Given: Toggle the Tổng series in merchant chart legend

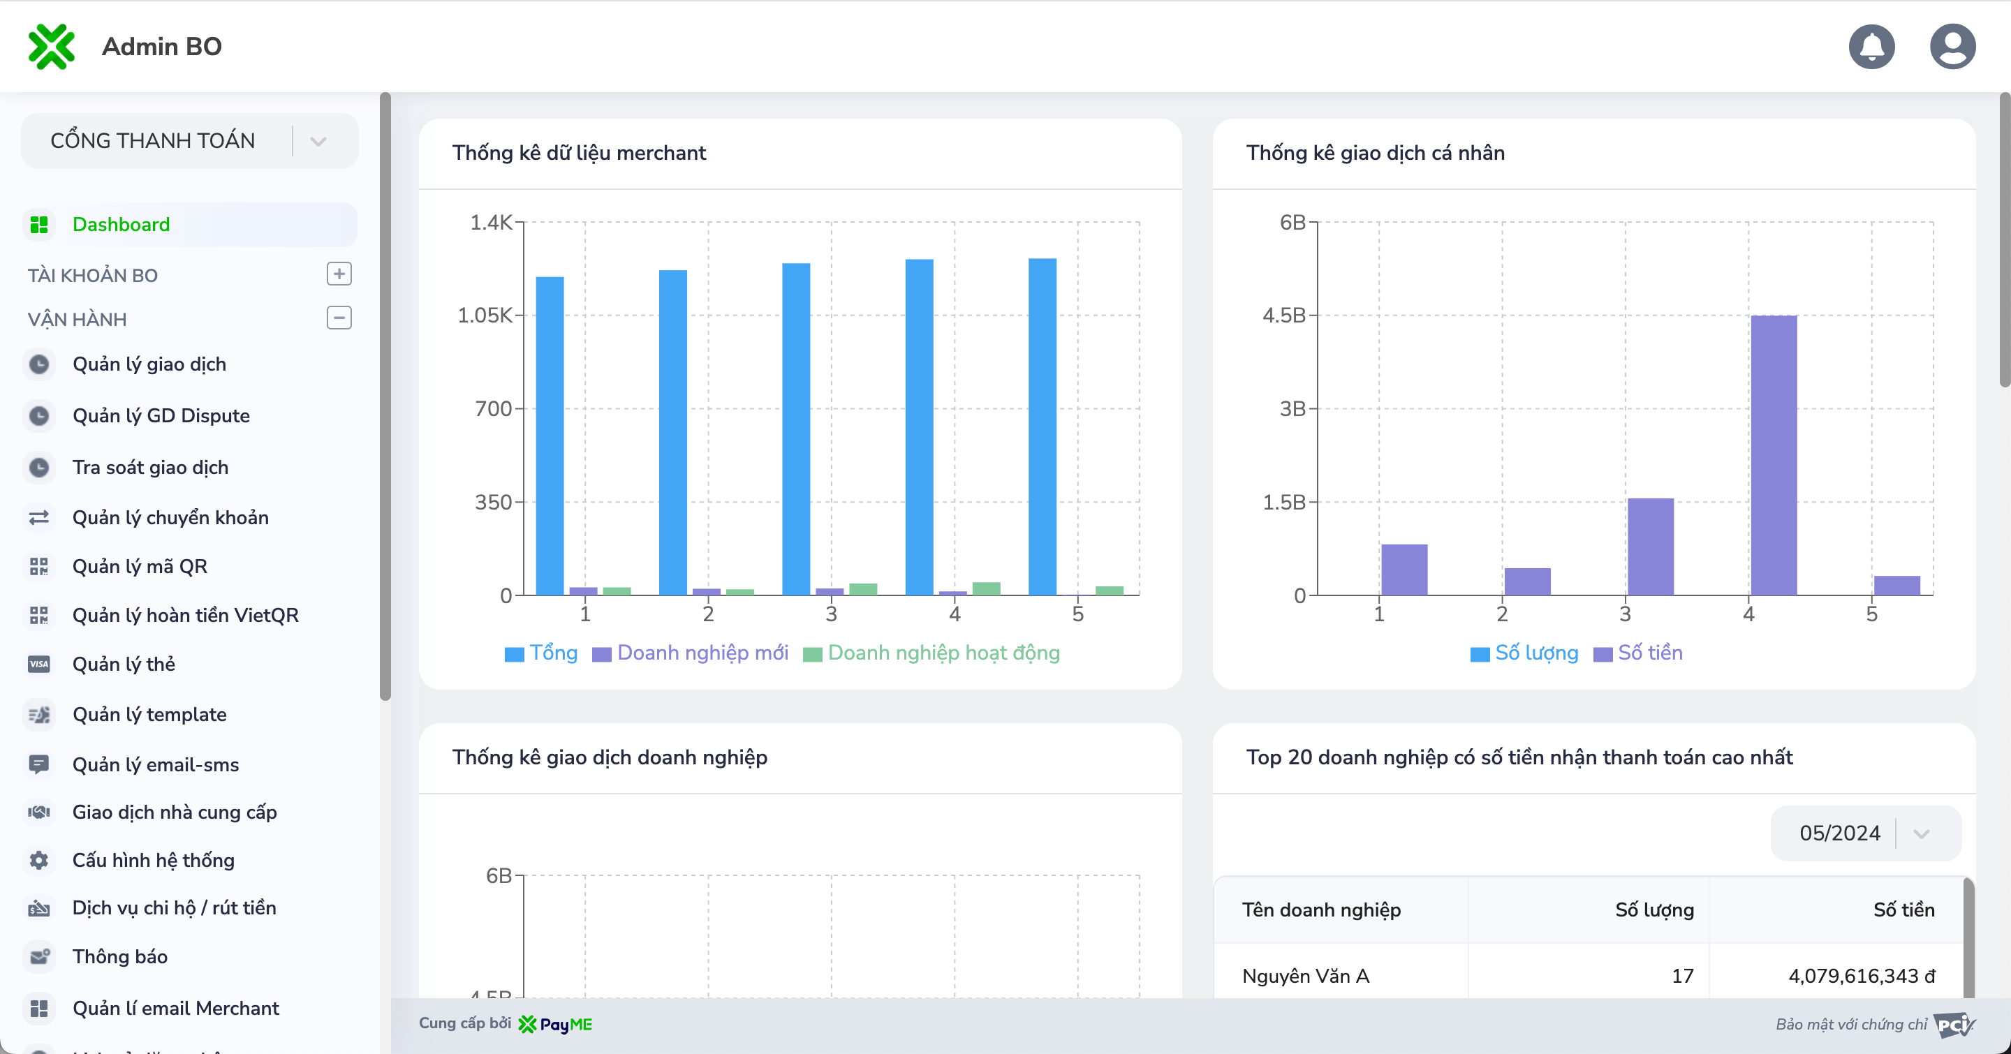Looking at the screenshot, I should tap(541, 653).
